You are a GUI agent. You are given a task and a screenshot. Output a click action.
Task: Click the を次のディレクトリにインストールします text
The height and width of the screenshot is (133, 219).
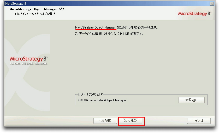coord(137,27)
